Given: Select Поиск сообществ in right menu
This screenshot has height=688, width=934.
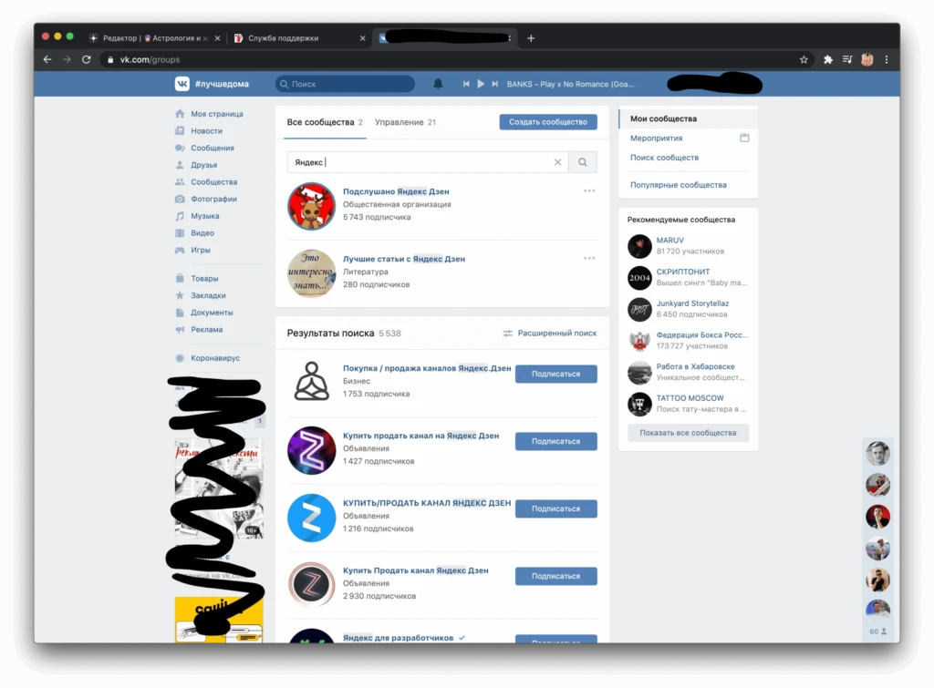Looking at the screenshot, I should [x=664, y=158].
